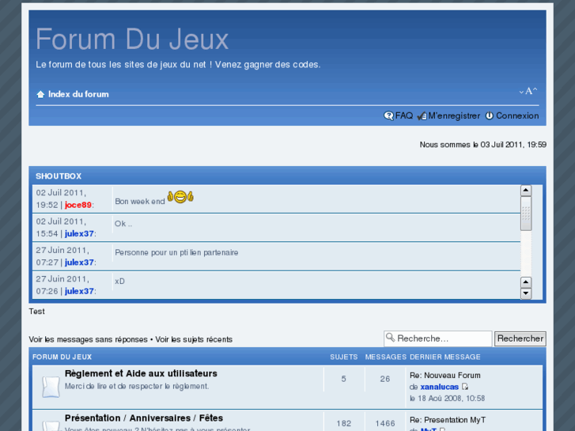Open the Connexion login link

[517, 116]
